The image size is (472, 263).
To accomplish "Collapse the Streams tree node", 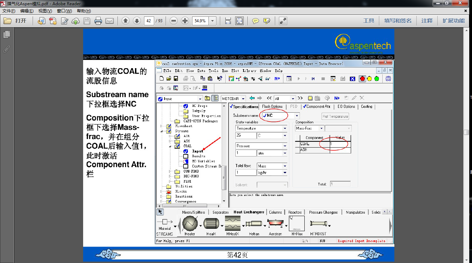I will [x=161, y=131].
